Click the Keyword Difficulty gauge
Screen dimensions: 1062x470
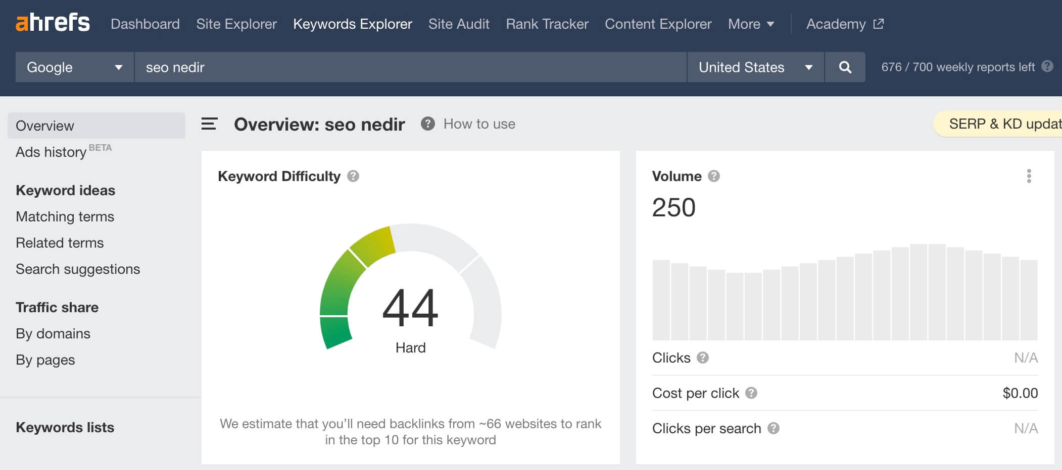tap(410, 286)
